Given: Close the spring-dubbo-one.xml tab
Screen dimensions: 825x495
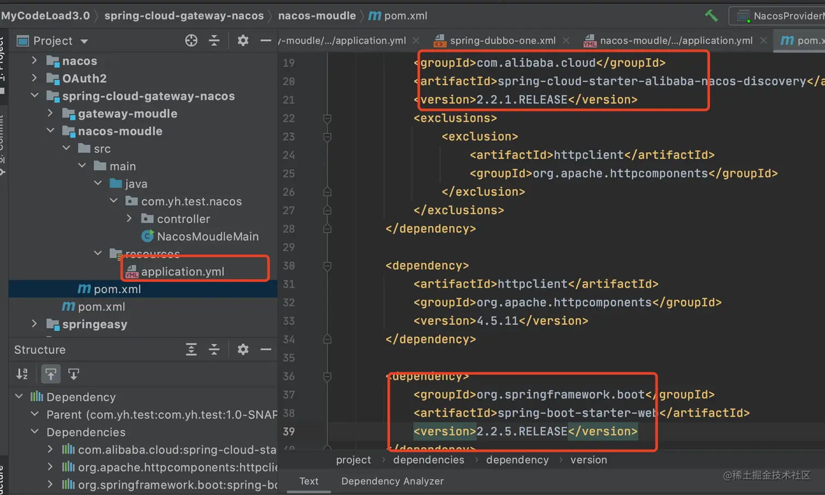Looking at the screenshot, I should 566,40.
